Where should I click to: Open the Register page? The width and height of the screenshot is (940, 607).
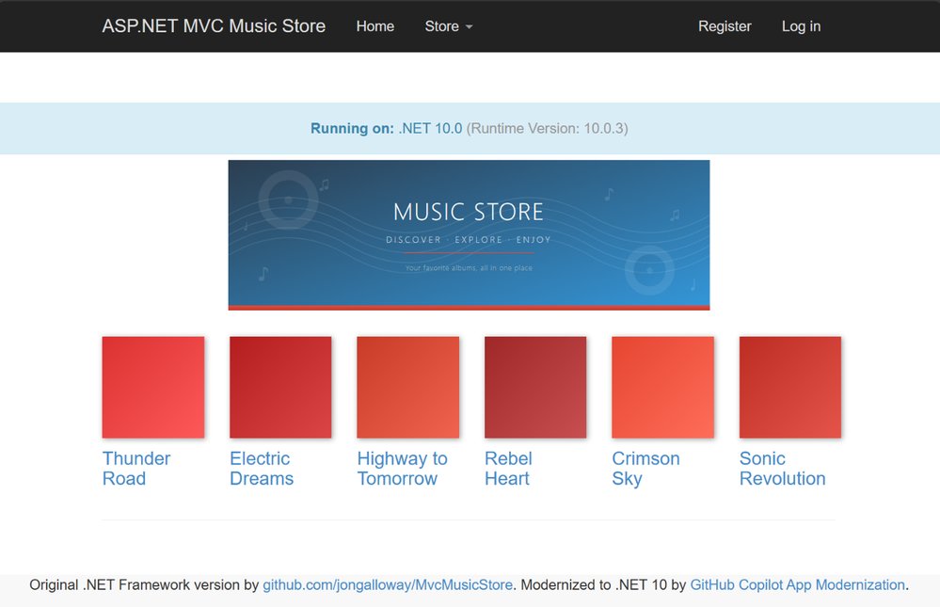725,26
